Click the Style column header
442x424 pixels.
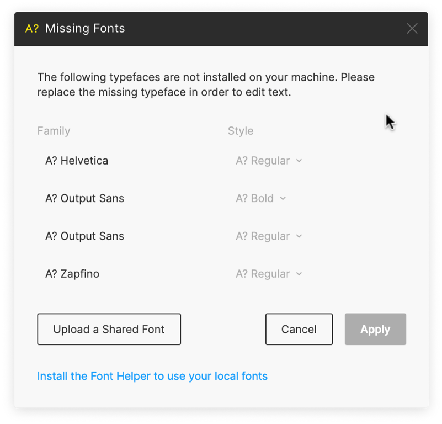pos(241,131)
